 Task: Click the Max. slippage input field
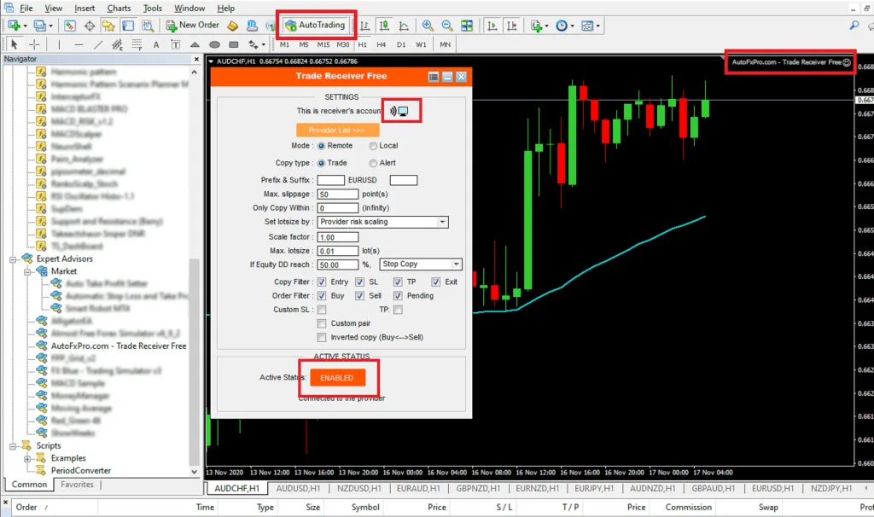point(338,195)
